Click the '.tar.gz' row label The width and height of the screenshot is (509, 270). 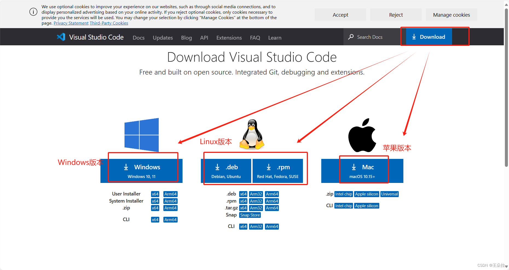click(x=231, y=208)
